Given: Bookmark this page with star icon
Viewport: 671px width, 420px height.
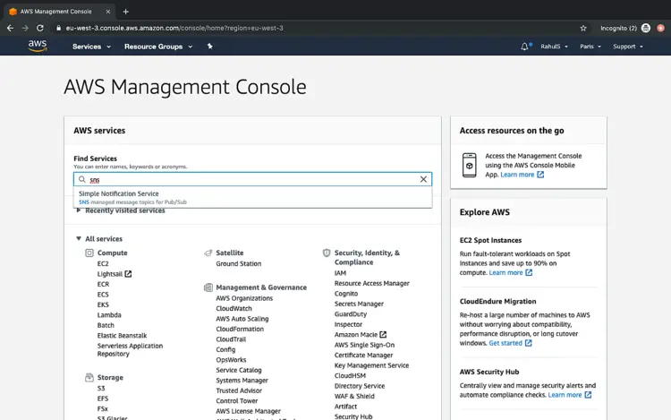Looking at the screenshot, I should 583,28.
